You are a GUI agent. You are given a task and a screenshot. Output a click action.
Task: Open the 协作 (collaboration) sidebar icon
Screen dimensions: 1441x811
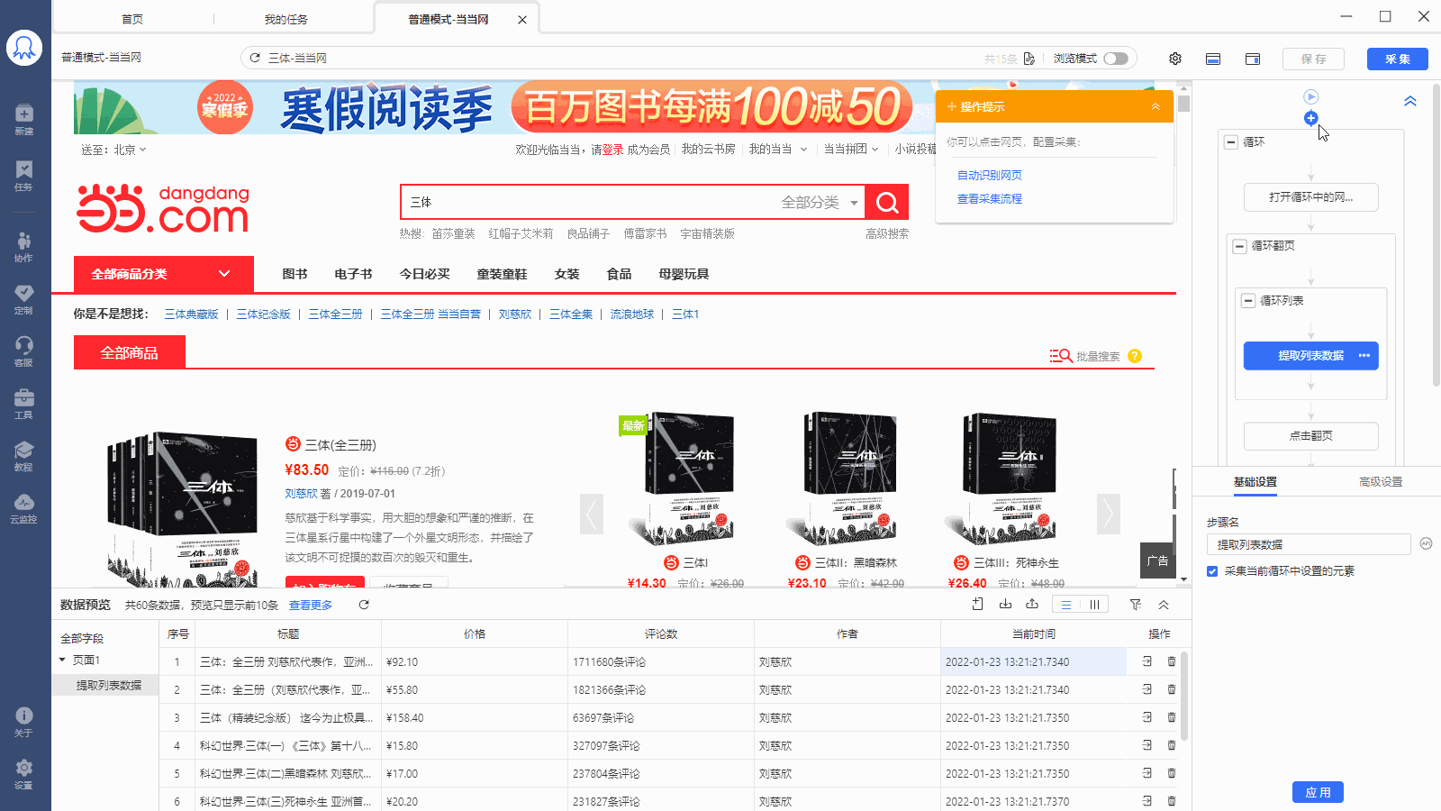tap(24, 246)
